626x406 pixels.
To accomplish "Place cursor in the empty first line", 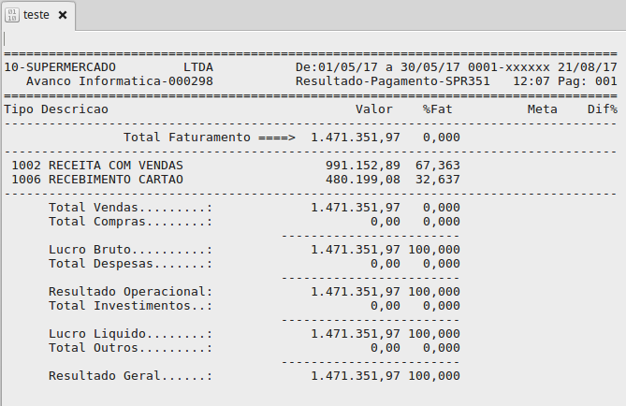I will pyautogui.click(x=281, y=39).
